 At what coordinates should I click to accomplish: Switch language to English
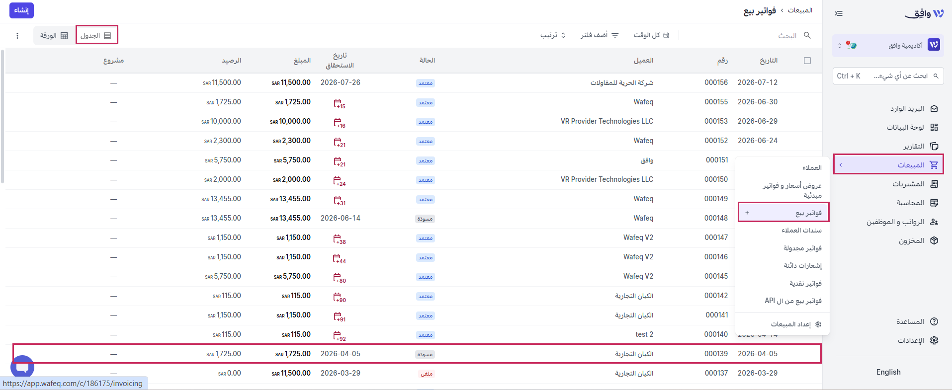(x=888, y=372)
